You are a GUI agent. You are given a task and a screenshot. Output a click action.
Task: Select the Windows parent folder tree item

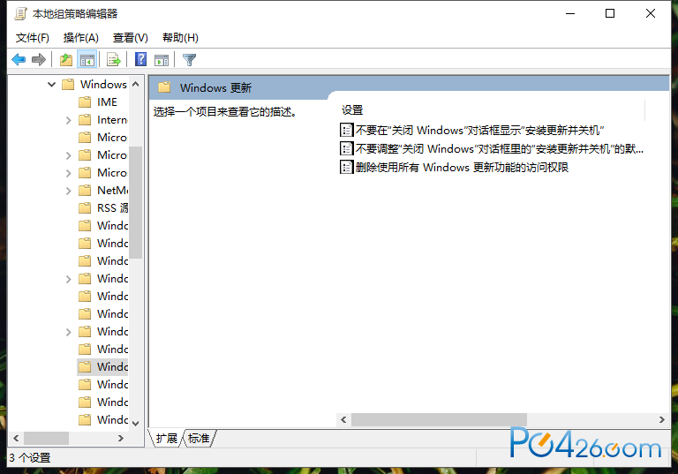click(x=103, y=84)
